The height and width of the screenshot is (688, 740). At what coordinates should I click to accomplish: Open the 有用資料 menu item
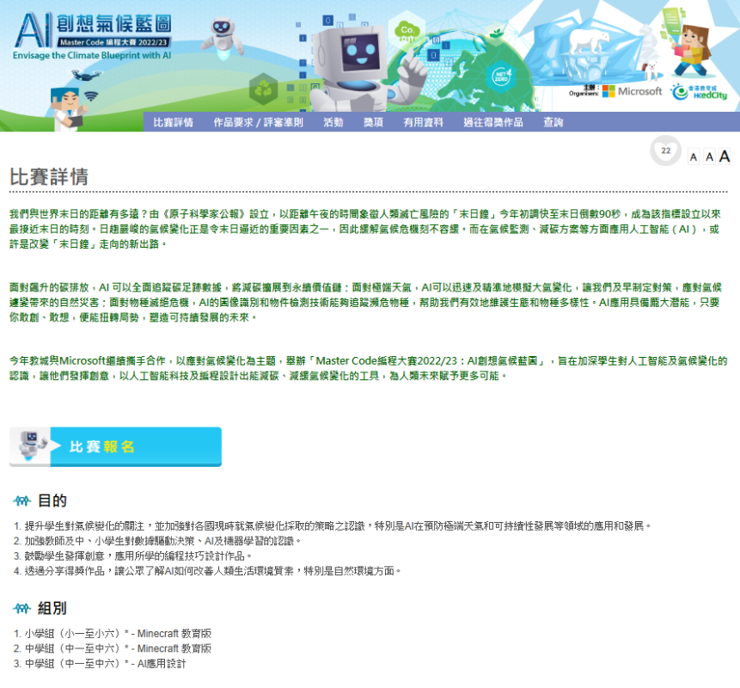click(423, 122)
